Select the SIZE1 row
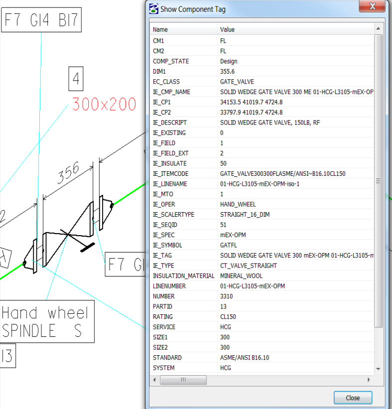392x409 pixels. (262, 337)
